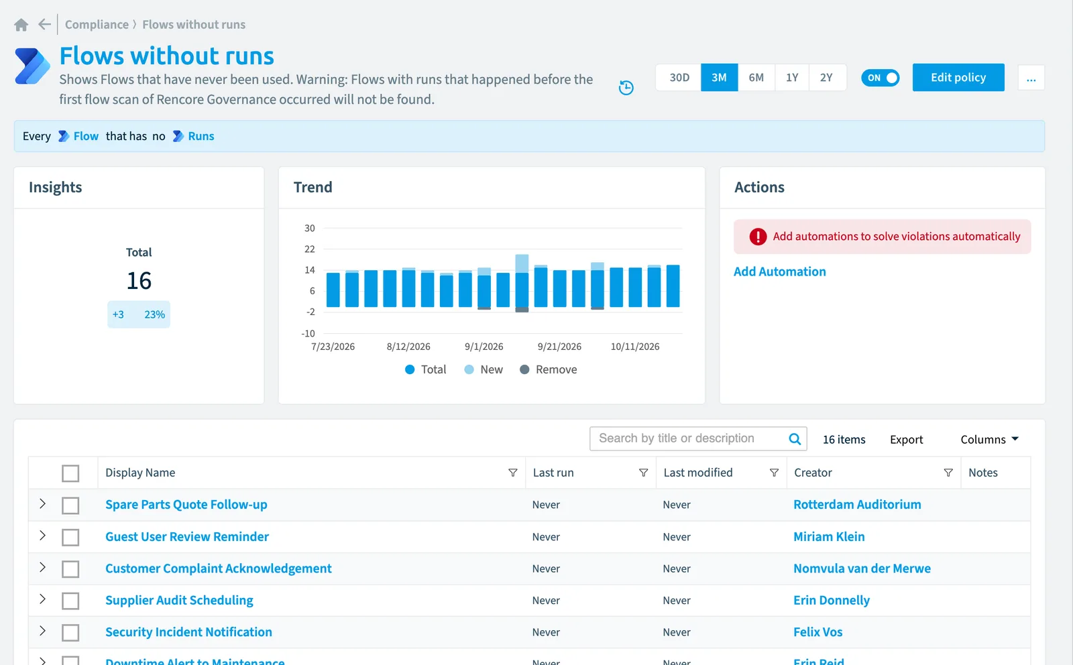Filter the Last modified column
The height and width of the screenshot is (665, 1073).
(x=775, y=473)
